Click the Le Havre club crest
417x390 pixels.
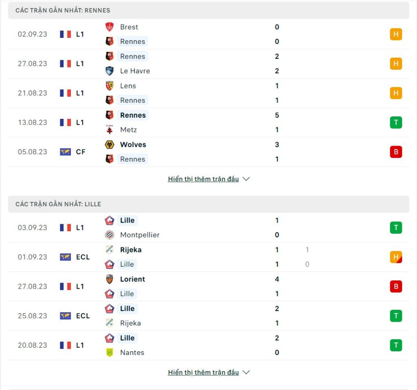pyautogui.click(x=109, y=71)
